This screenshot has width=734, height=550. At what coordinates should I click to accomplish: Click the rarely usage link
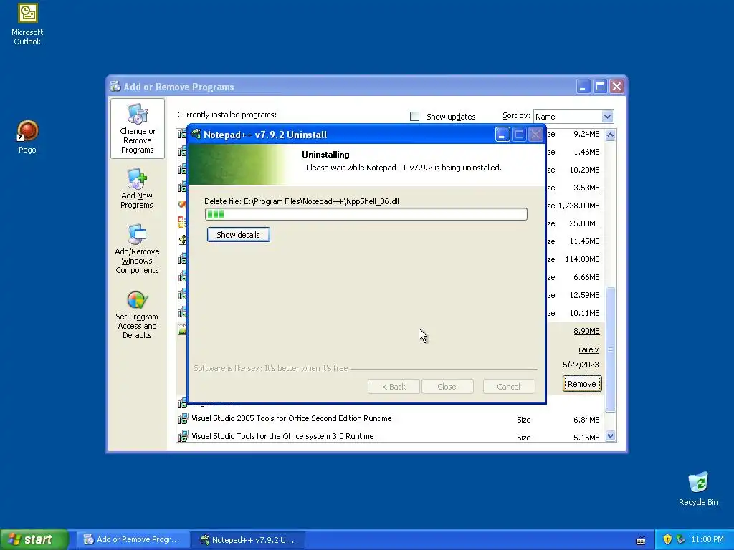point(588,349)
